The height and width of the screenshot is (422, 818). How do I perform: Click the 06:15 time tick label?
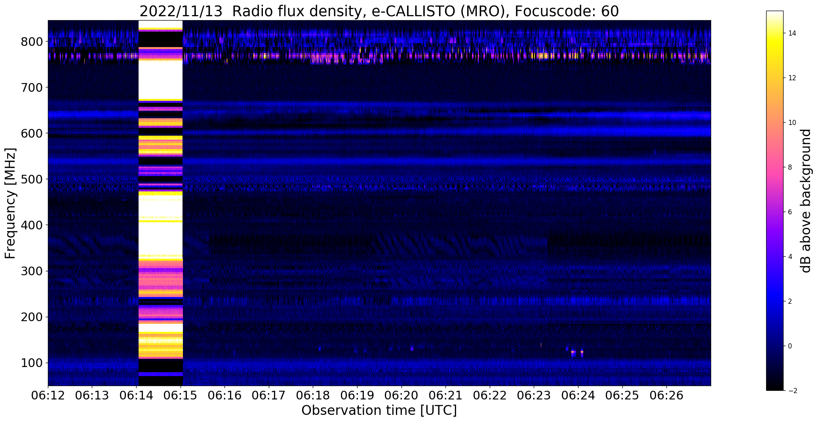click(181, 395)
